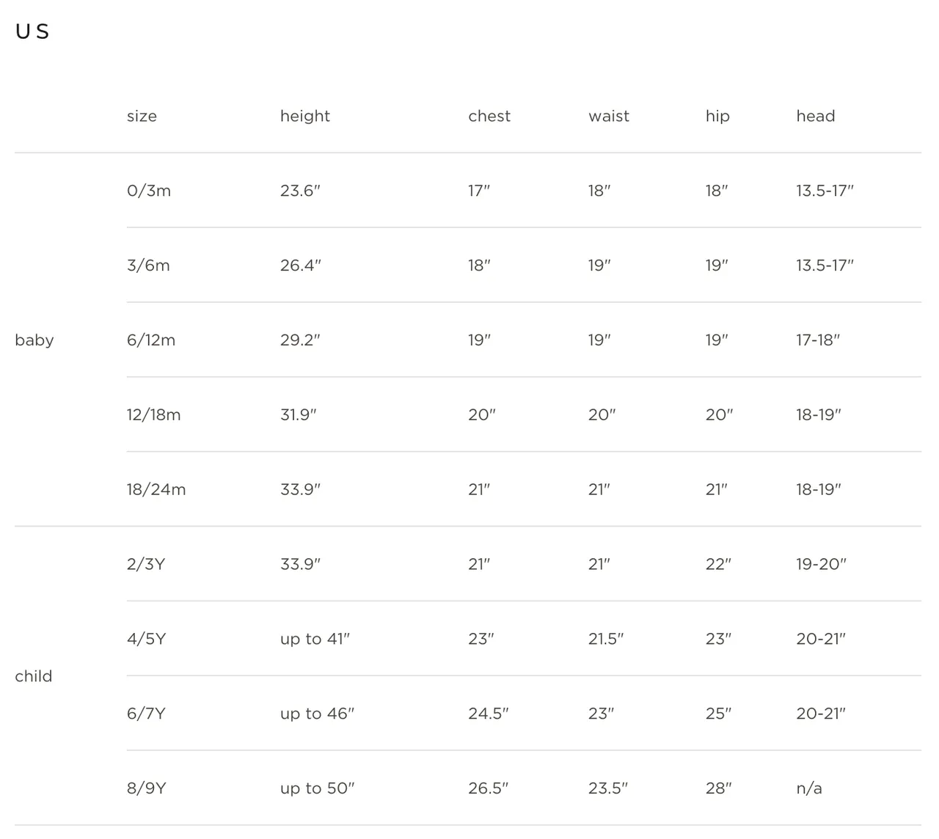Click the n/a head value for 8/9Y

coord(809,789)
